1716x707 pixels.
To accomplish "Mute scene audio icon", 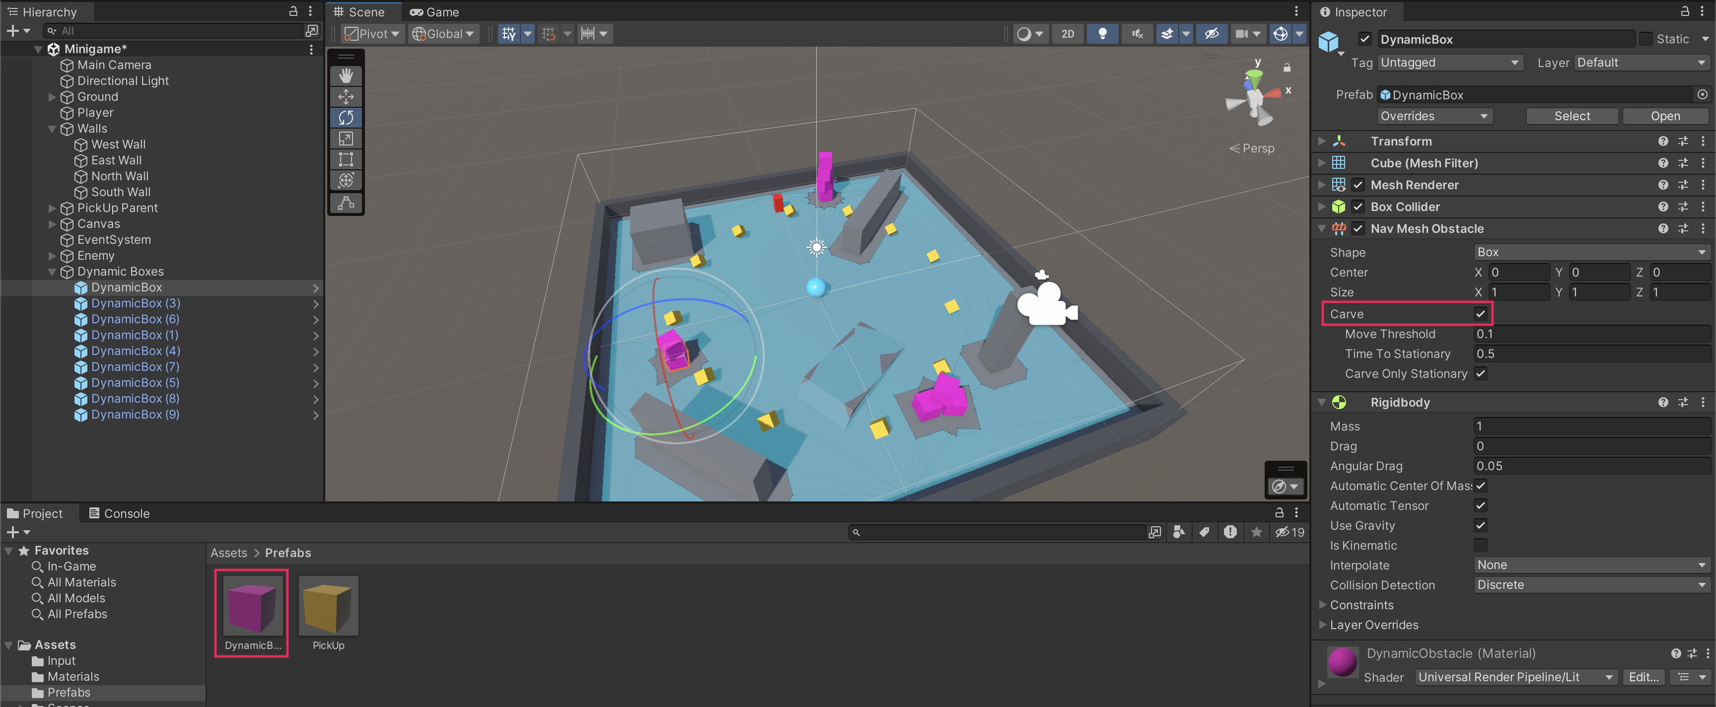I will pos(1137,33).
